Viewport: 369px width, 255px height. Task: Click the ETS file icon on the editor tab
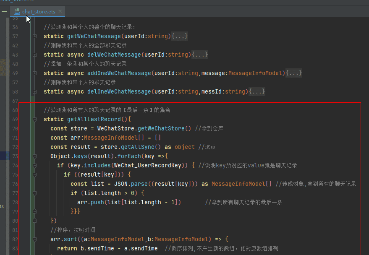tap(16, 12)
